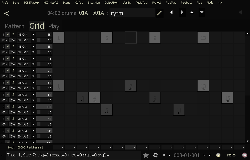Mute the LT track with M button

[x=8, y=94]
